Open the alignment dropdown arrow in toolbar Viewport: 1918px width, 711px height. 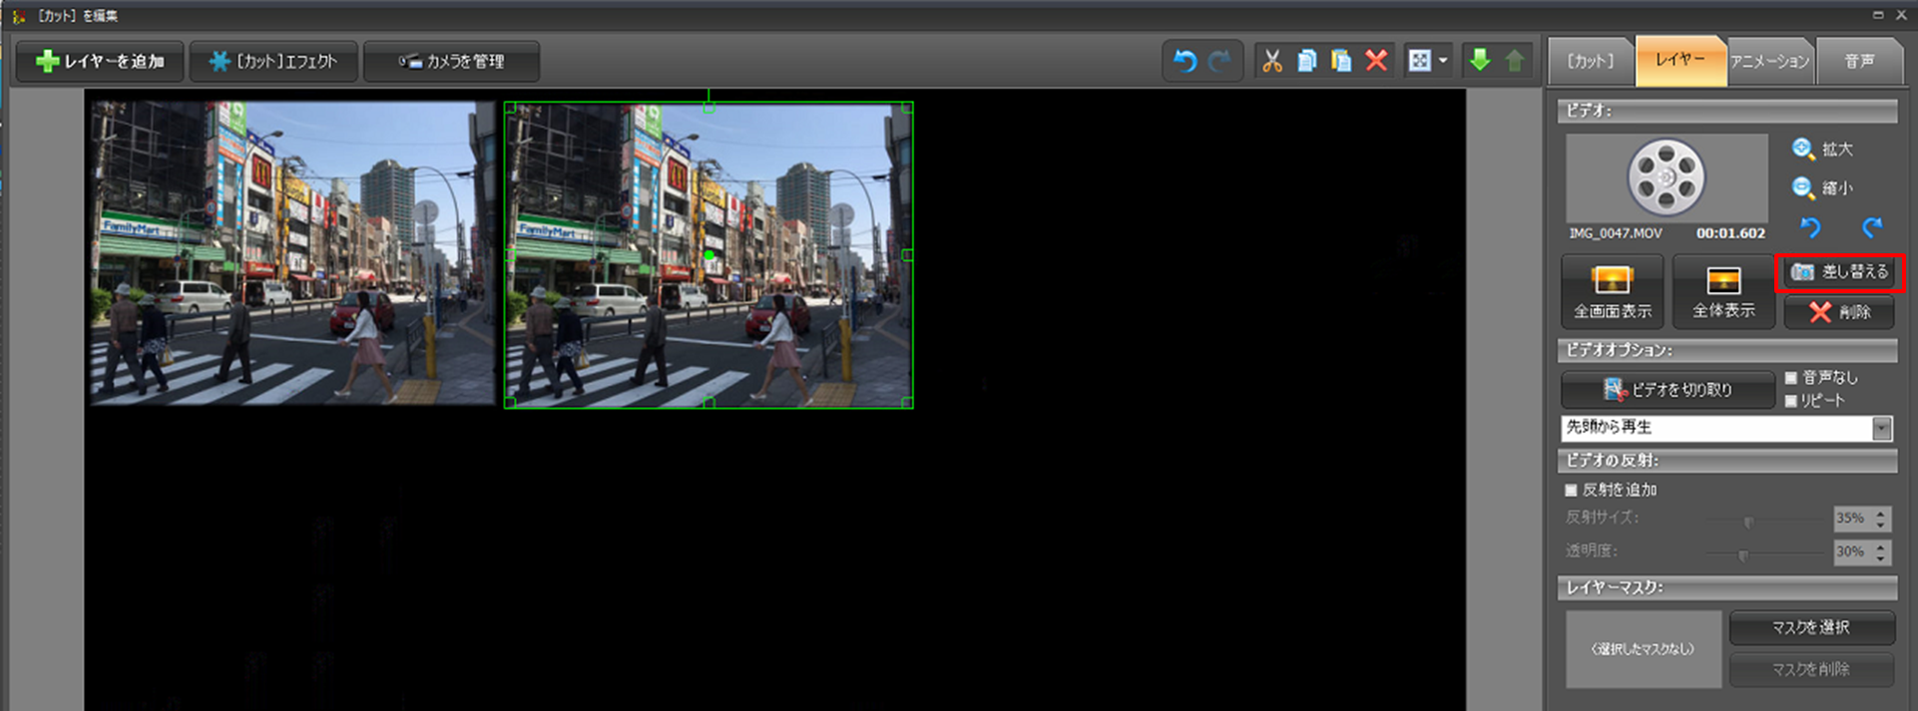[1443, 61]
